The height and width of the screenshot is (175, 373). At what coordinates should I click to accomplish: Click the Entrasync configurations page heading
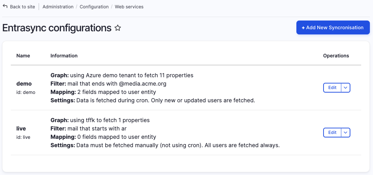pyautogui.click(x=57, y=28)
